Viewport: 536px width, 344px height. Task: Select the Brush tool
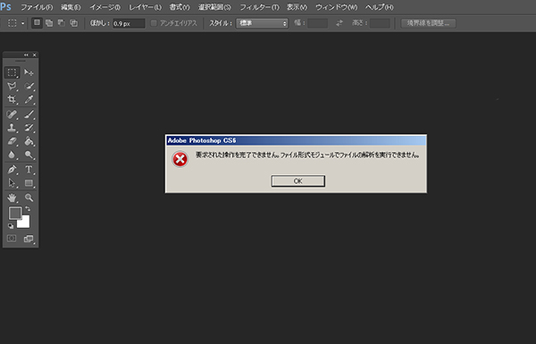coord(29,113)
